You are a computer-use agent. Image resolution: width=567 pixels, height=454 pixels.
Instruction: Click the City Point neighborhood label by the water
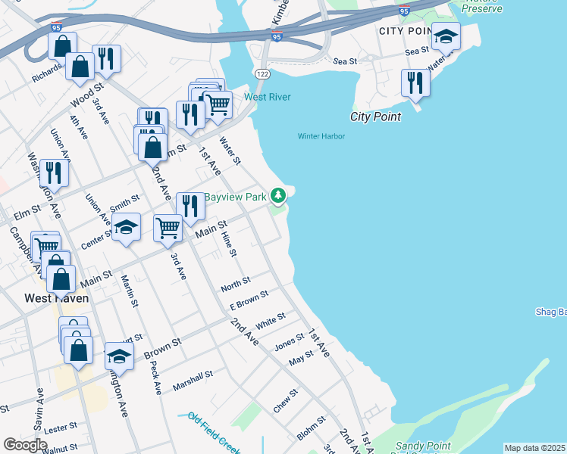(375, 117)
